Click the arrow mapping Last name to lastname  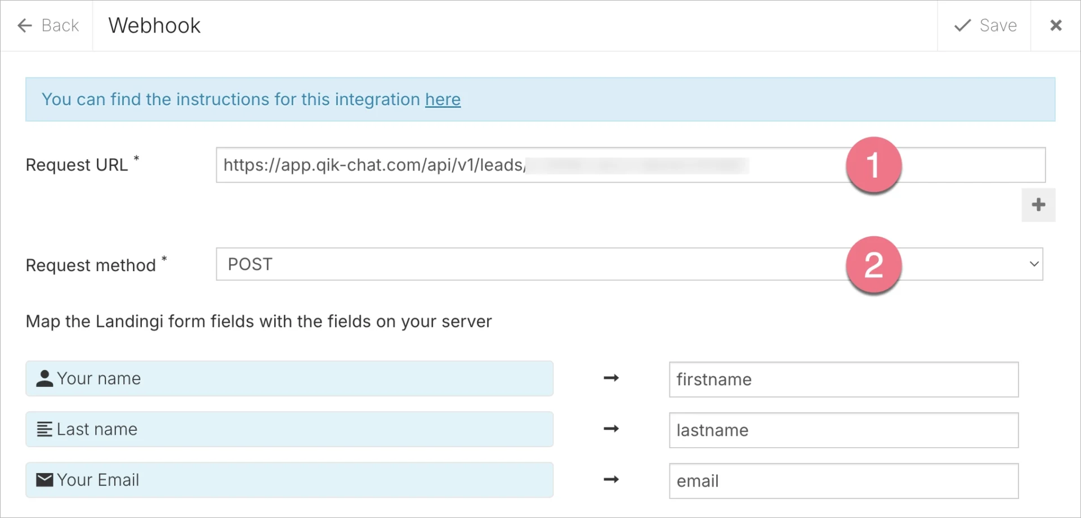click(611, 429)
